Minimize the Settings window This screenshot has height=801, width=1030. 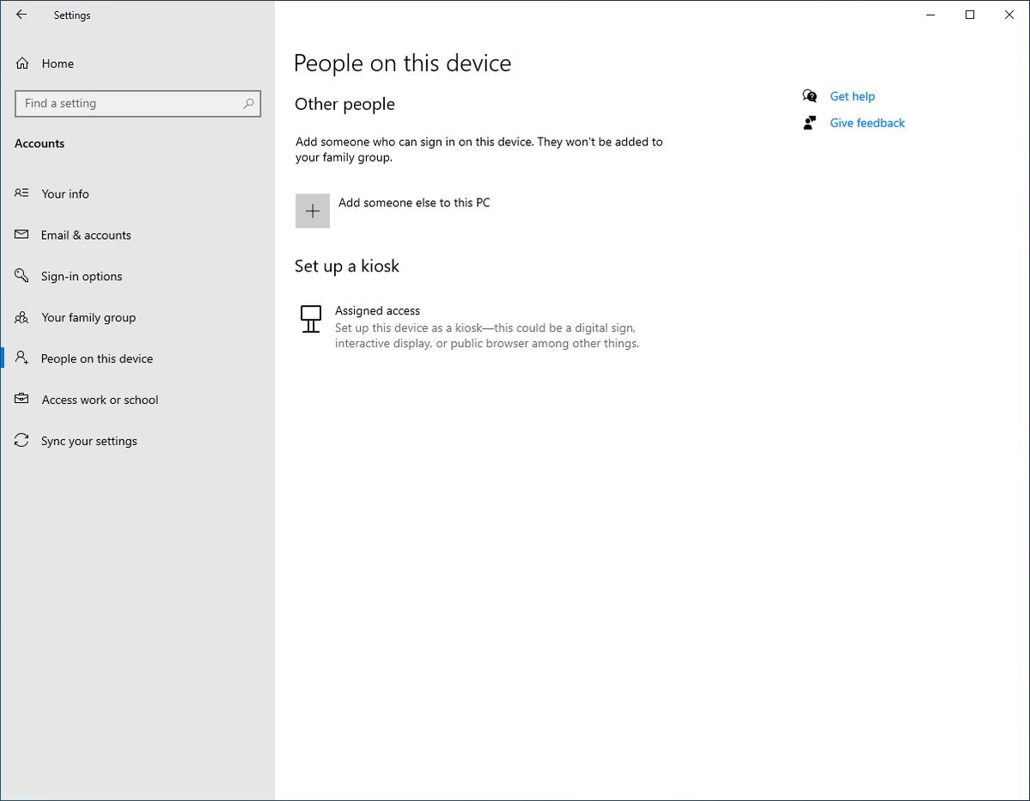(930, 15)
